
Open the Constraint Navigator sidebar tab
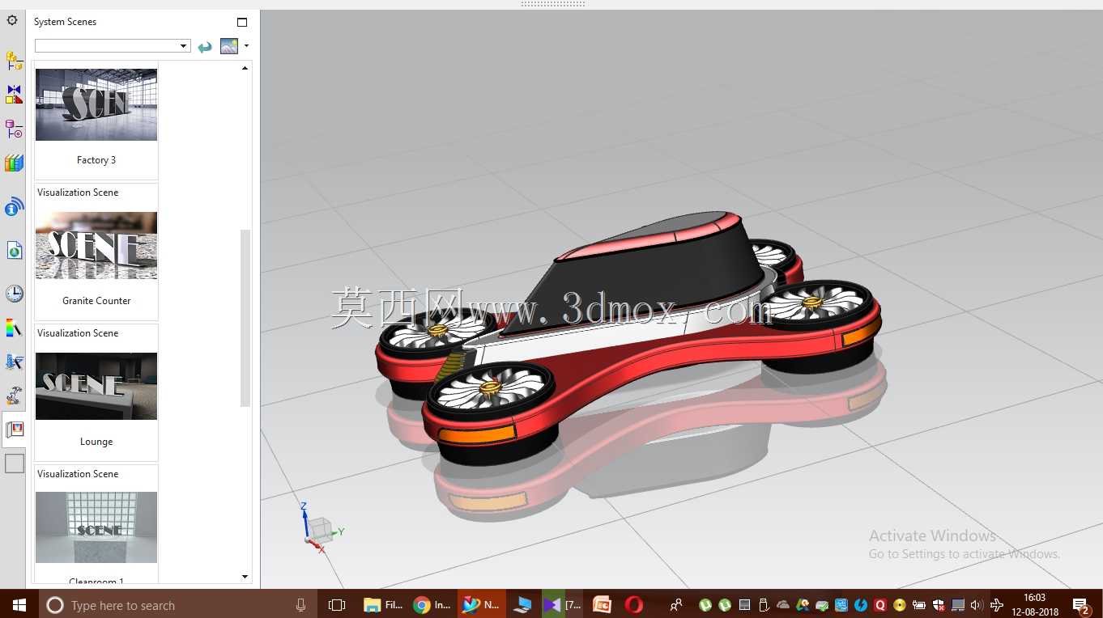(x=14, y=95)
